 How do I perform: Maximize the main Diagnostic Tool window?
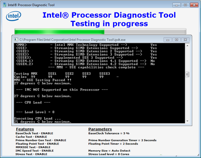pyautogui.click(x=185, y=5)
